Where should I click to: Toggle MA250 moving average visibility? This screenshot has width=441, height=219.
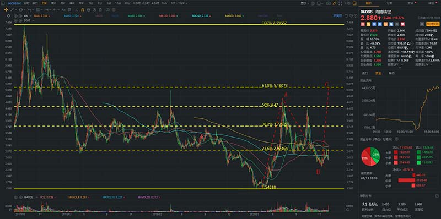coord(200,16)
